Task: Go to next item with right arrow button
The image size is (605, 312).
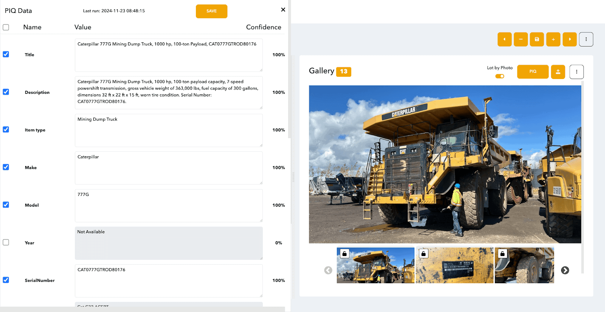Action: [569, 39]
